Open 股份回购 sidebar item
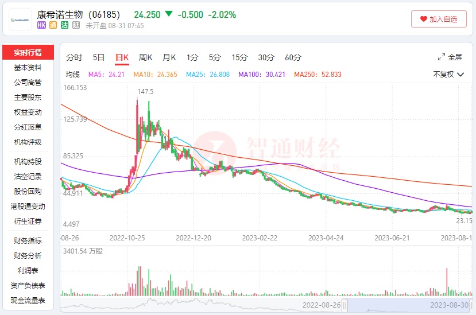Image resolution: width=476 pixels, height=315 pixels. 28,191
